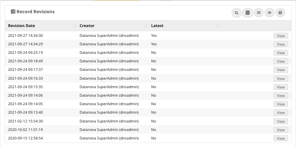Viewport: 296px width, 147px height.
Task: Select the date 2021-09-24 09:14:05
Action: pyautogui.click(x=25, y=104)
